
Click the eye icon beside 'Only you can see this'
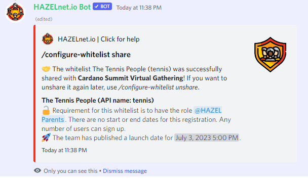pos(37,170)
